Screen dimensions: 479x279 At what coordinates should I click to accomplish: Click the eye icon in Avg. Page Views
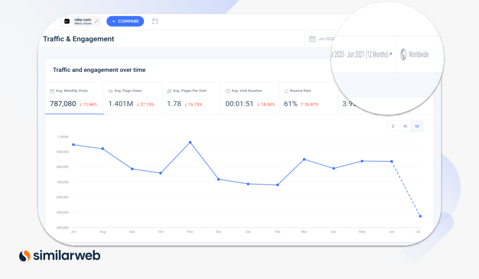[111, 91]
